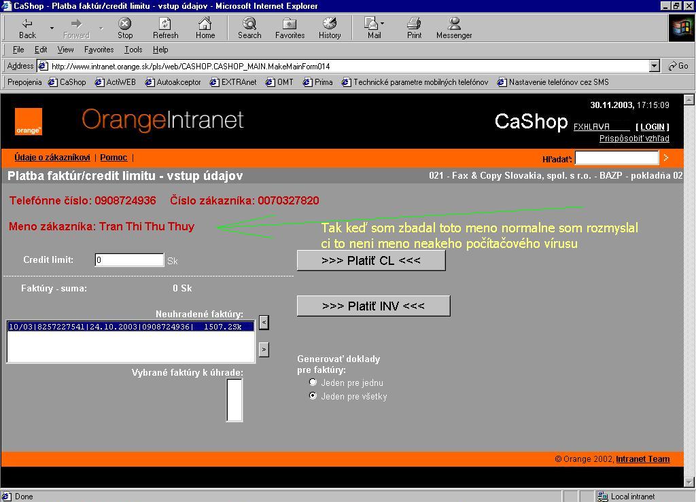The width and height of the screenshot is (696, 502).
Task: Open Favorites panel icon
Action: [x=290, y=28]
